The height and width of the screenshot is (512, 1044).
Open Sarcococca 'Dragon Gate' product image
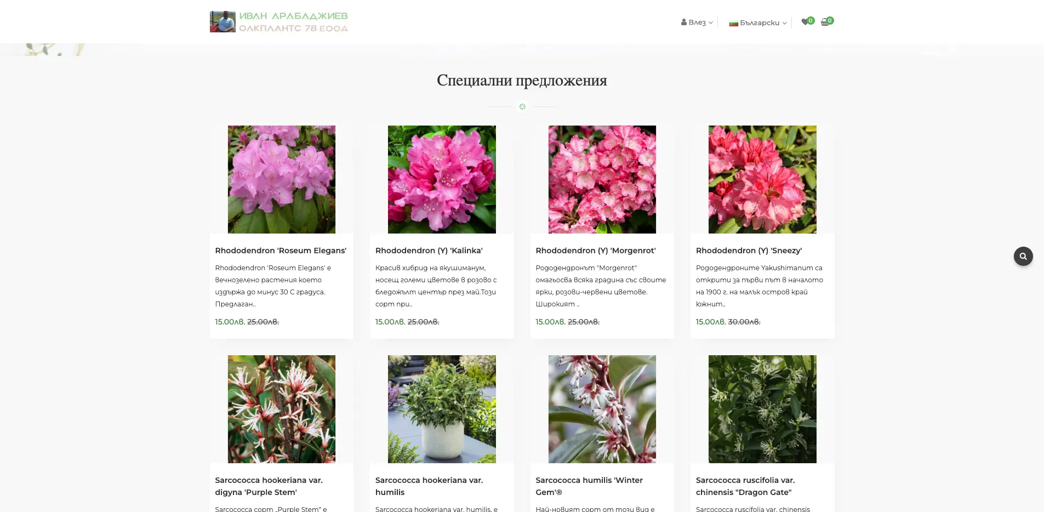pyautogui.click(x=762, y=409)
